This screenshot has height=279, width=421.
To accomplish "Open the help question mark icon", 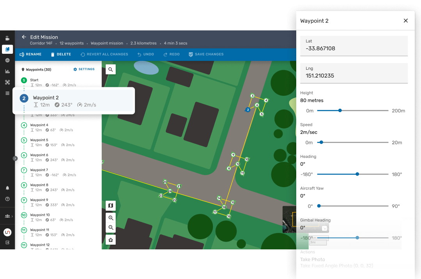I will click(x=7, y=199).
